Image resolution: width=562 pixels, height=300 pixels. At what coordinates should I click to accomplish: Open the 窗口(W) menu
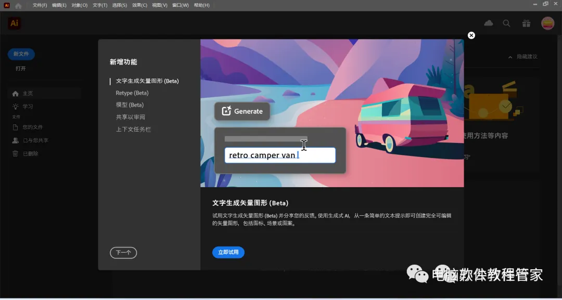(x=180, y=5)
